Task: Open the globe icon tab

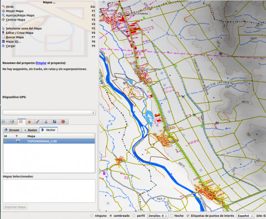Action: [12, 122]
